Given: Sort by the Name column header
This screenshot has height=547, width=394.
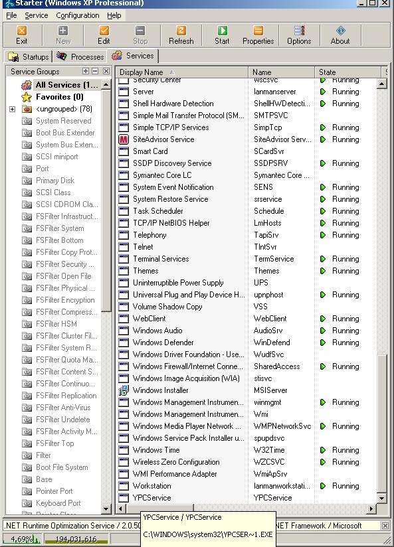Looking at the screenshot, I should click(281, 72).
